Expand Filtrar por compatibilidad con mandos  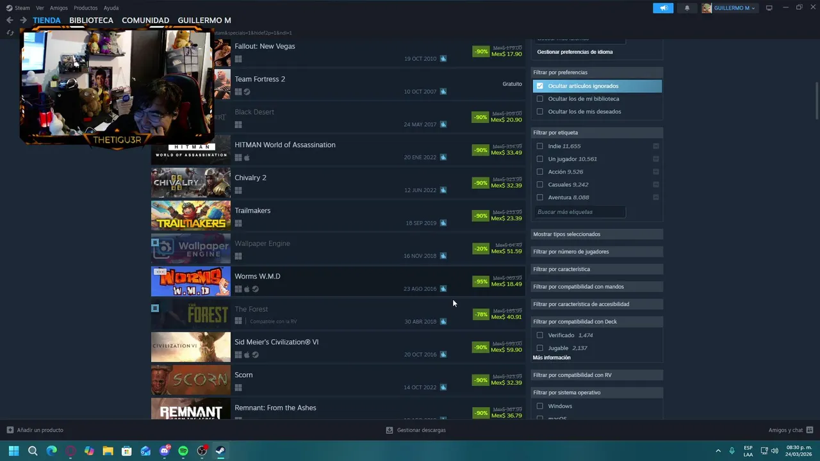click(x=597, y=287)
